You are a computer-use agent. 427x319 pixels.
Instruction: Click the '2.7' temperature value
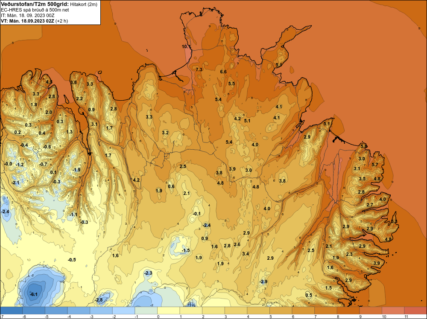pyautogui.click(x=370, y=205)
